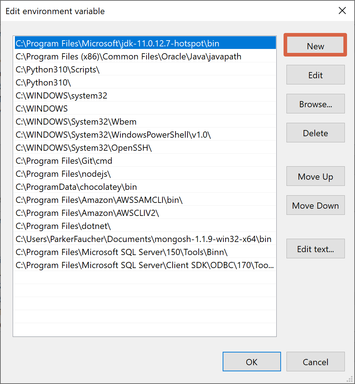Screen dimensions: 355x384
Task: Highlight the nodejs path entry
Action: (63, 174)
